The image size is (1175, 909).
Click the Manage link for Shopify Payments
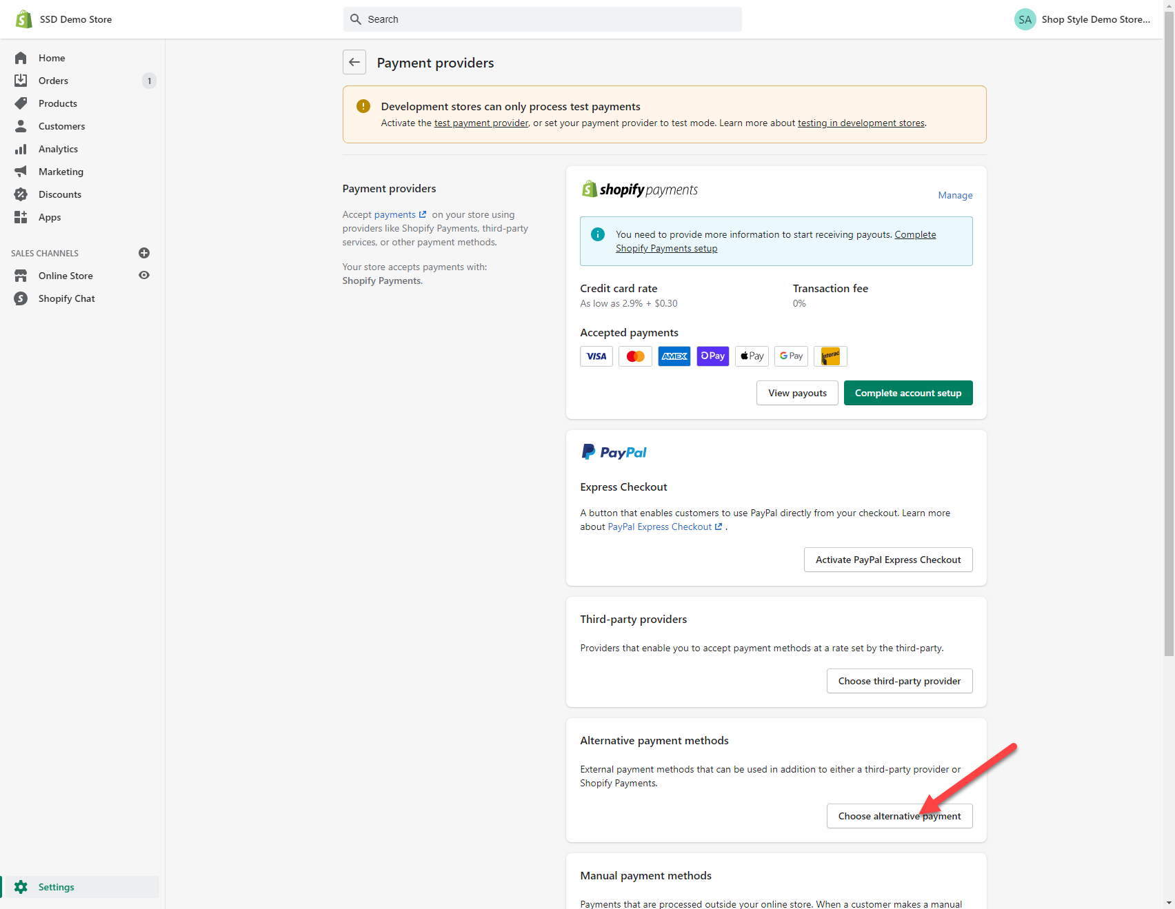point(955,195)
